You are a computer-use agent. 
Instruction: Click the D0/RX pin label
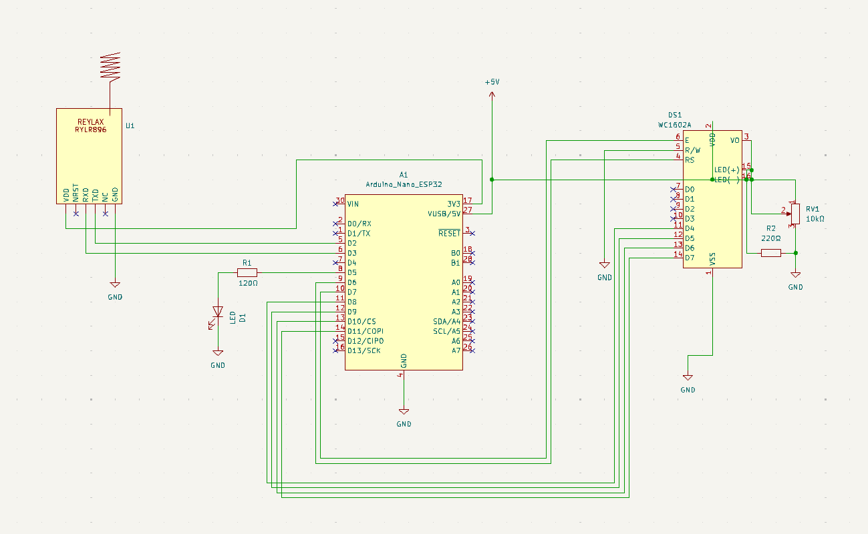coord(359,224)
